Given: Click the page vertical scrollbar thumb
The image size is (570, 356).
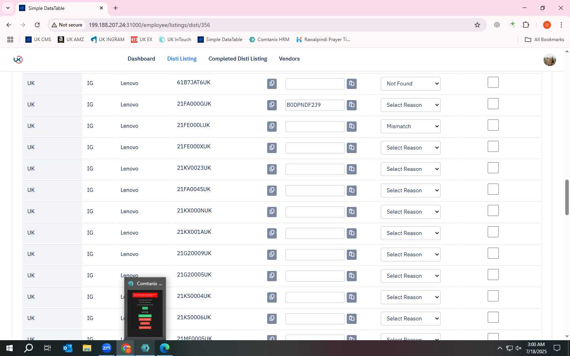Looking at the screenshot, I should pos(567,197).
